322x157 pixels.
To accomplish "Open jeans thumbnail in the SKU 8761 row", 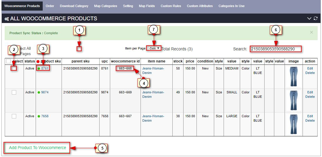I will [293, 76].
